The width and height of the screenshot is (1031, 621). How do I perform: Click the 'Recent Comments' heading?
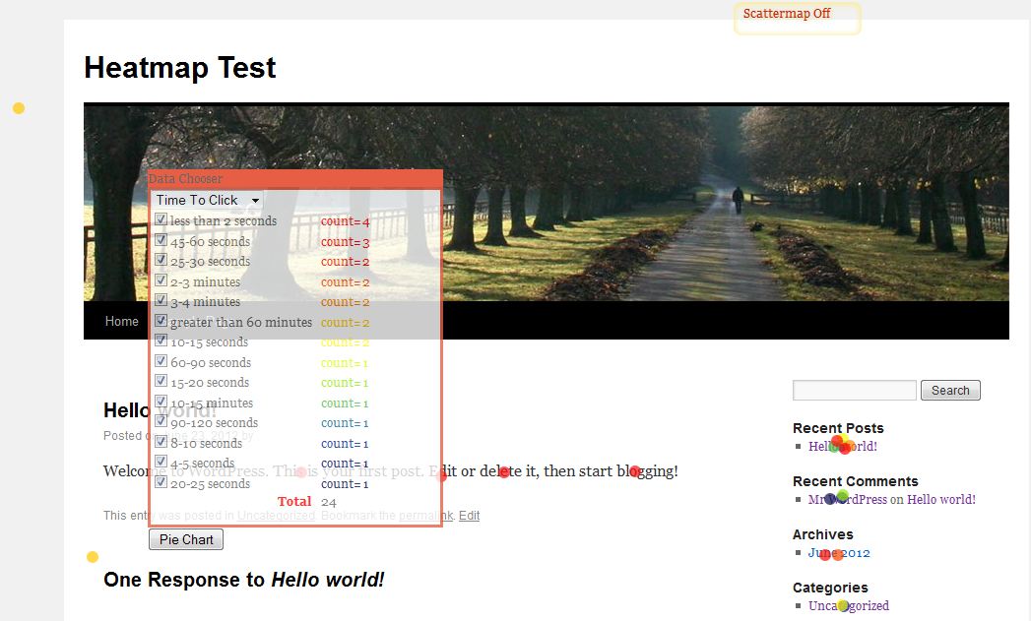point(855,481)
